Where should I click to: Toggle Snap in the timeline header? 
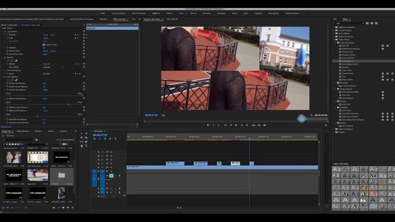pos(99,139)
